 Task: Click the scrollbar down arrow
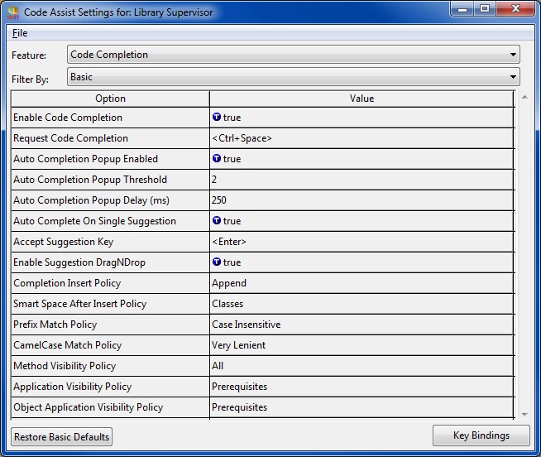524,413
